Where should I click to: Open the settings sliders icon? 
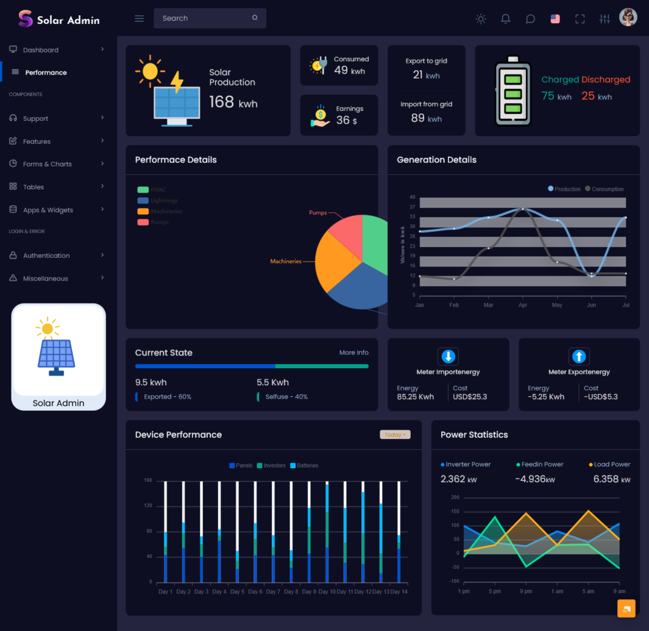(x=605, y=19)
